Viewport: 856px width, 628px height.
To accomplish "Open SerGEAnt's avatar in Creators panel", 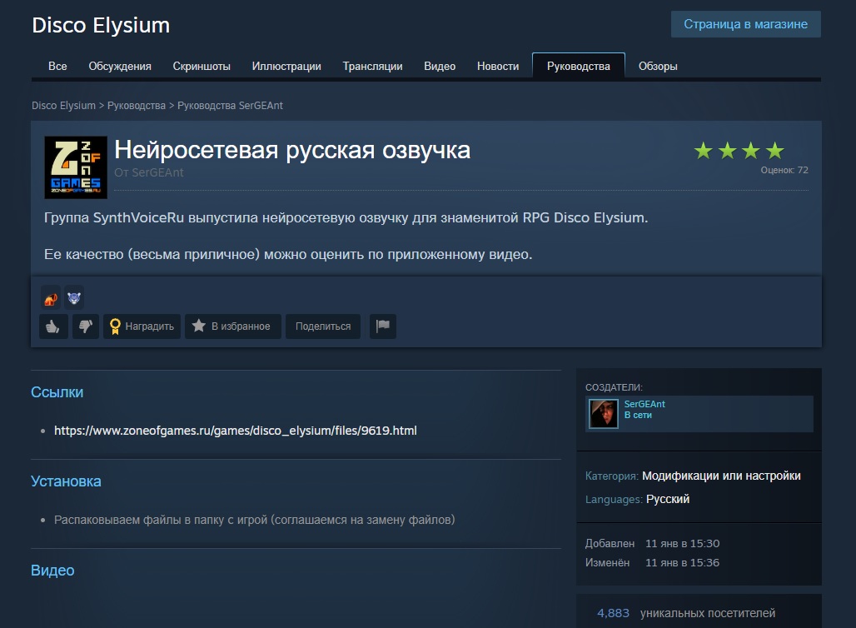I will point(603,413).
